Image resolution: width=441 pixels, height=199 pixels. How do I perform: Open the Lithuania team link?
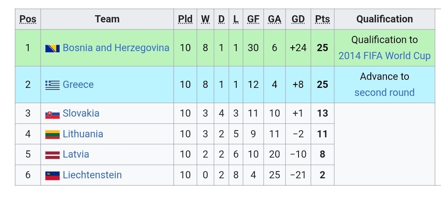point(83,134)
